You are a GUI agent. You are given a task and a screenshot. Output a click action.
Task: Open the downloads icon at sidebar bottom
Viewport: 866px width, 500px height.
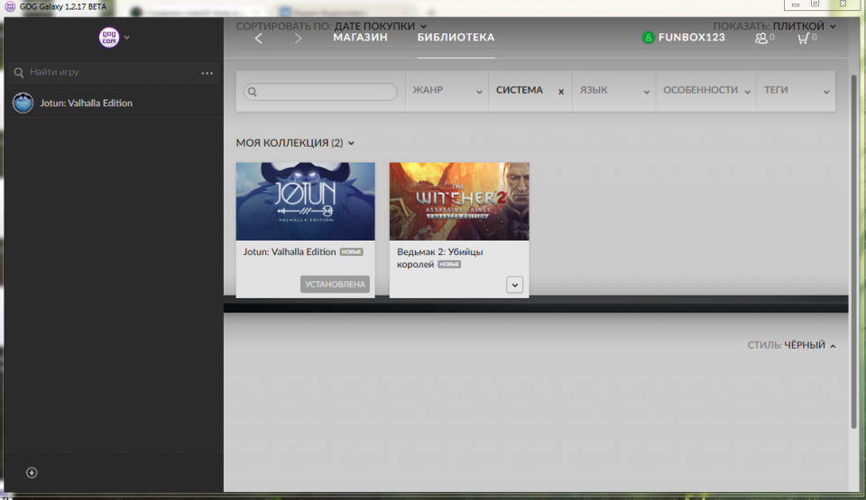tap(32, 472)
